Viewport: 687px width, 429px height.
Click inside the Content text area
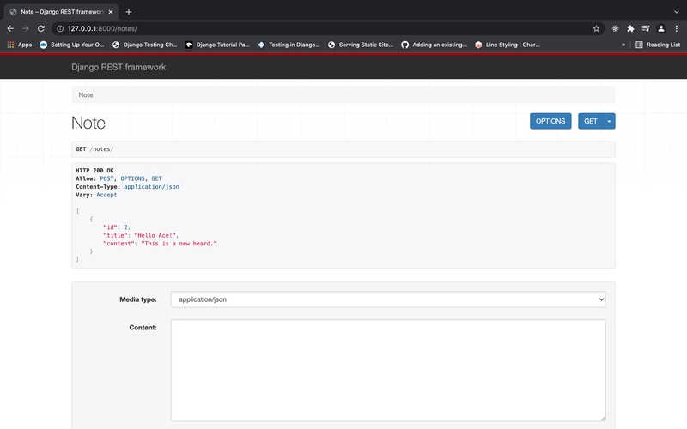tap(388, 371)
